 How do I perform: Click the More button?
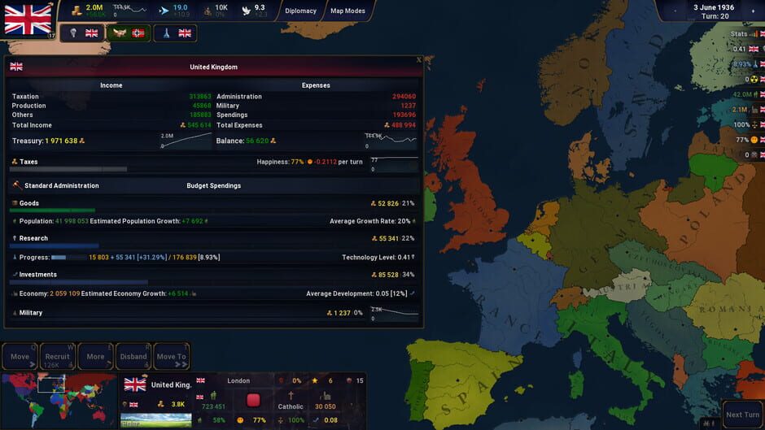click(x=96, y=356)
